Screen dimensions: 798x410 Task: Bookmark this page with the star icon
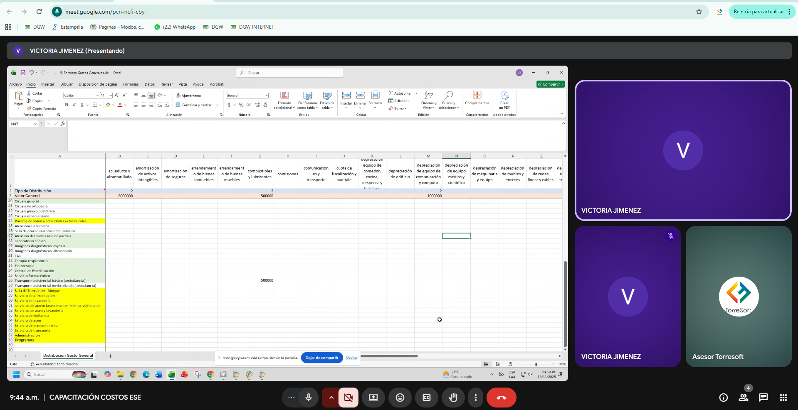(699, 12)
